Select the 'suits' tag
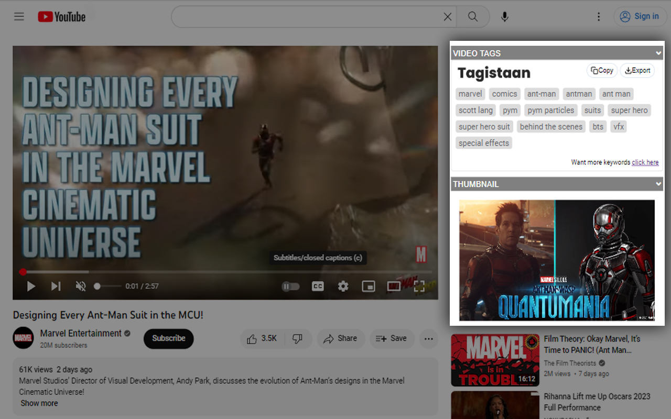 coord(592,110)
